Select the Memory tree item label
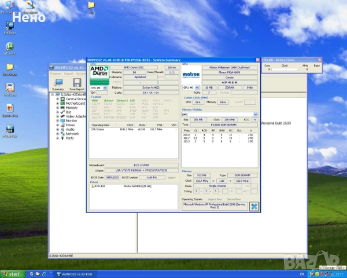Screen dimensions: 347x278 pos(72,108)
